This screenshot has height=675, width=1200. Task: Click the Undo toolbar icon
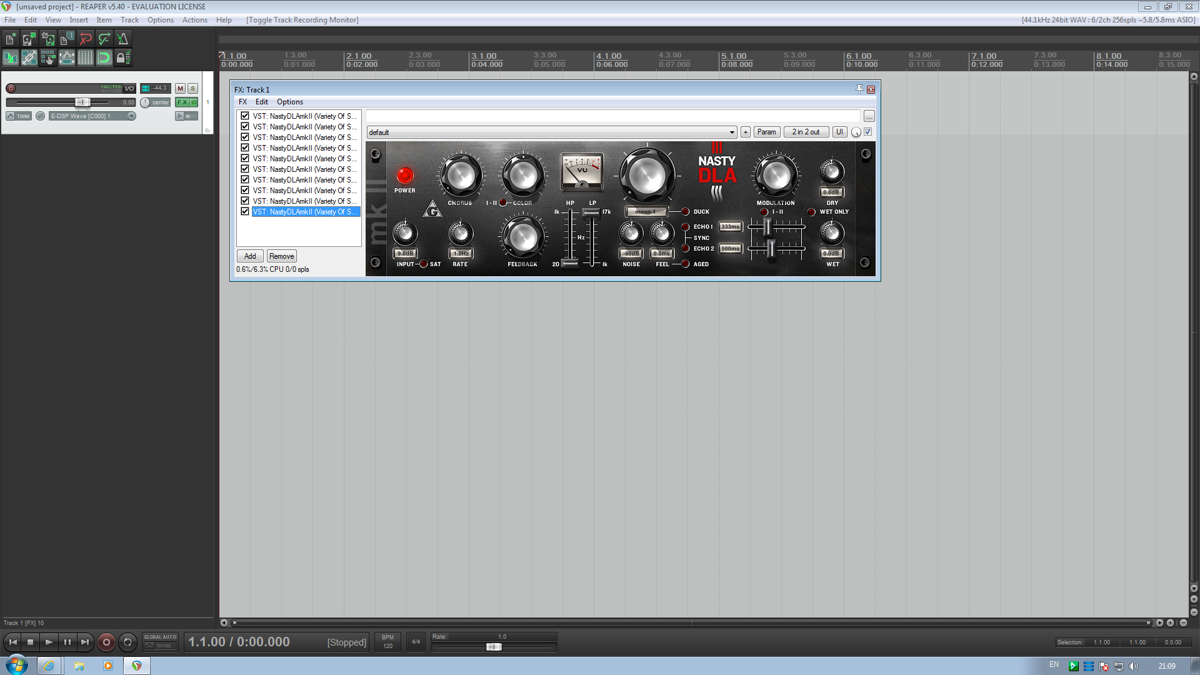(86, 39)
